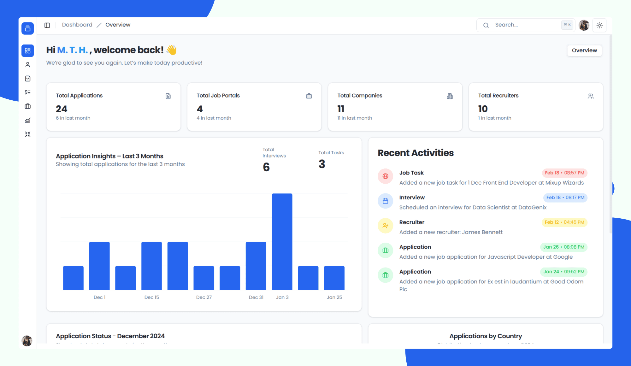The image size is (631, 366).
Task: Click the search magnifier in the search bar
Action: point(486,25)
